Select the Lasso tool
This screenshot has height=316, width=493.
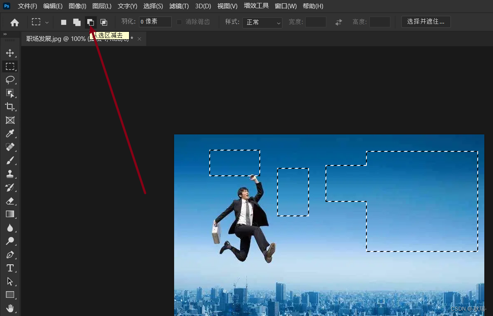click(x=10, y=80)
